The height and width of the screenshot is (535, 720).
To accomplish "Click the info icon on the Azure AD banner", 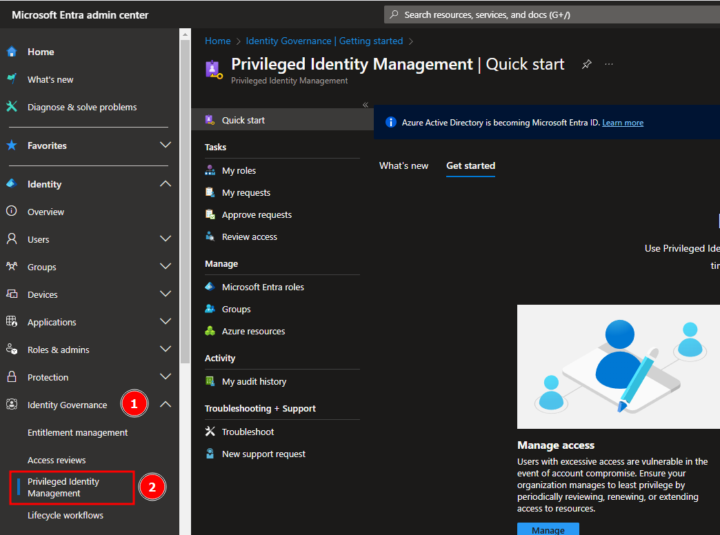I will [x=391, y=122].
